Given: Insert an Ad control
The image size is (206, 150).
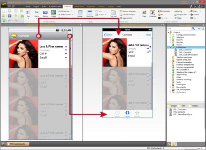Looking at the screenshot, I should click(161, 15).
